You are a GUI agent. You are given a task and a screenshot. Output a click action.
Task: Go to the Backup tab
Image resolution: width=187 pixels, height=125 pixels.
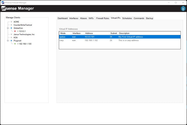150,18
